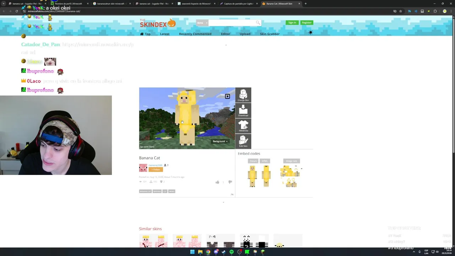This screenshot has height=256, width=455.
Task: Open new browser tab
Action: pos(306,4)
